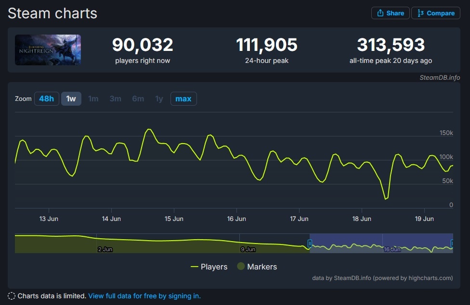The width and height of the screenshot is (470, 305).
Task: Click the 'Zoom' label
Action: tap(23, 98)
